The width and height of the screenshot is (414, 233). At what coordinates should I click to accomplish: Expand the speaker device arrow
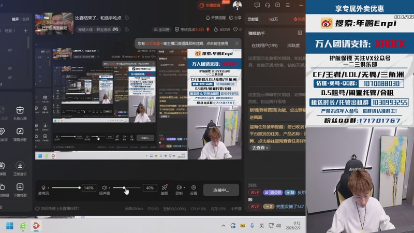[x=109, y=188]
